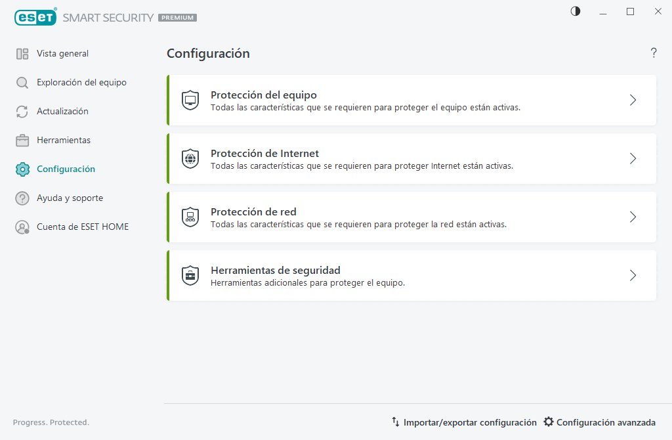Click the Actualización refresh icon
The image size is (672, 440).
(20, 111)
